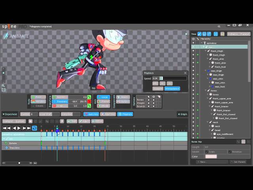Click the green key button beside Rotate
The width and height of the screenshot is (253, 190).
(89, 97)
